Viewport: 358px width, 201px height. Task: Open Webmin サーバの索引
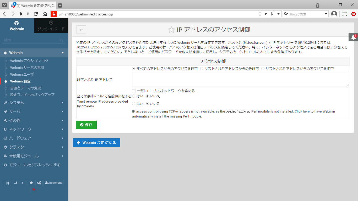[x=27, y=68]
